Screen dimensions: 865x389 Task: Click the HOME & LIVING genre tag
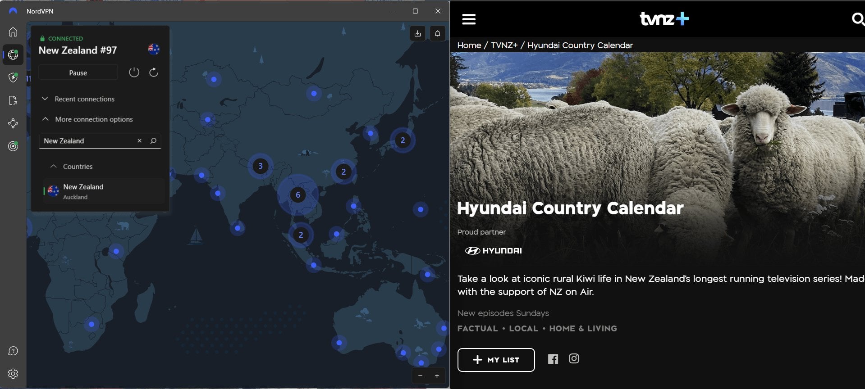[x=583, y=329]
